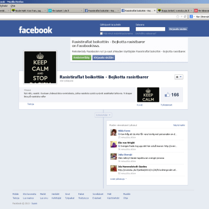Click the Etsi kavereita footer link
Image resolution: width=209 pixels, height=209 pixels.
point(29,194)
